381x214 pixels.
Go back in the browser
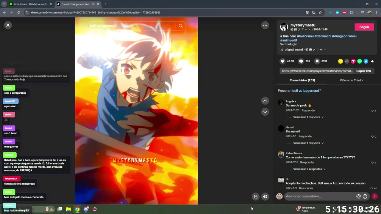click(x=4, y=12)
